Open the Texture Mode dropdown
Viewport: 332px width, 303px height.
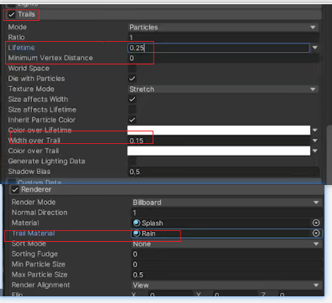pyautogui.click(x=222, y=90)
